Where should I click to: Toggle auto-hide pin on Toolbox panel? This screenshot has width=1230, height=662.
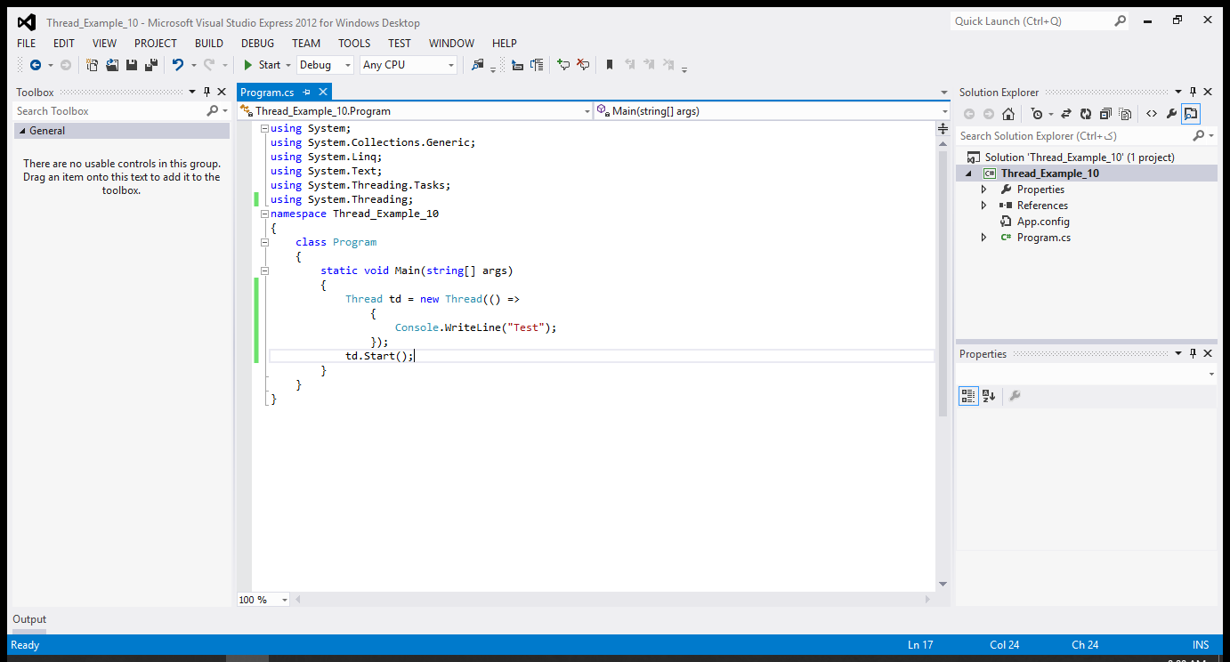206,92
